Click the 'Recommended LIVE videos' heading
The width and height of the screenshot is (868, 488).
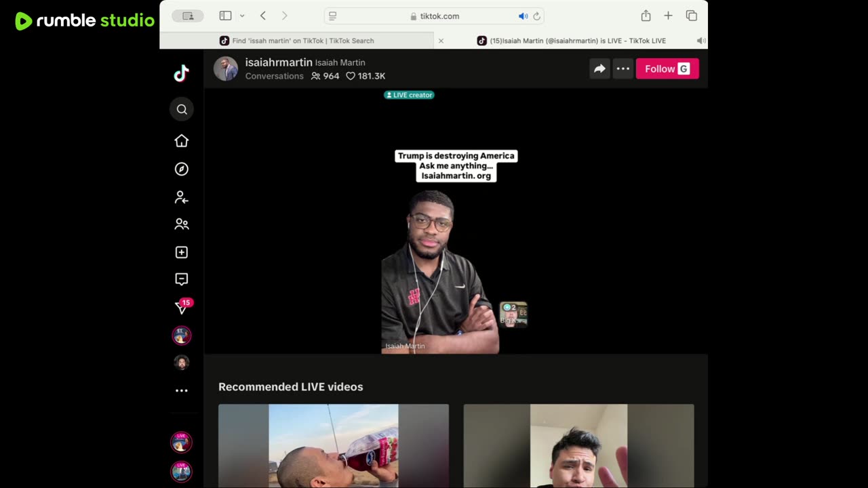291,386
